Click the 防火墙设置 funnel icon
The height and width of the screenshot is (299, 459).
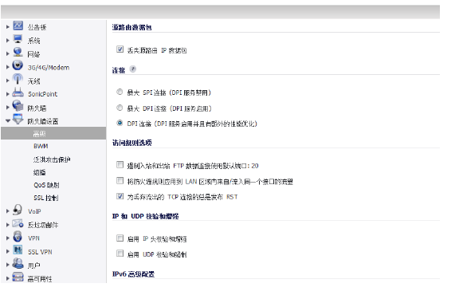coord(18,119)
